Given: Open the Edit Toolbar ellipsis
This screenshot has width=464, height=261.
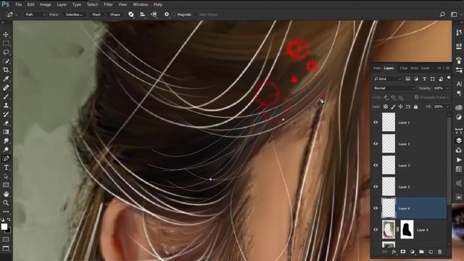Looking at the screenshot, I should pos(6,212).
